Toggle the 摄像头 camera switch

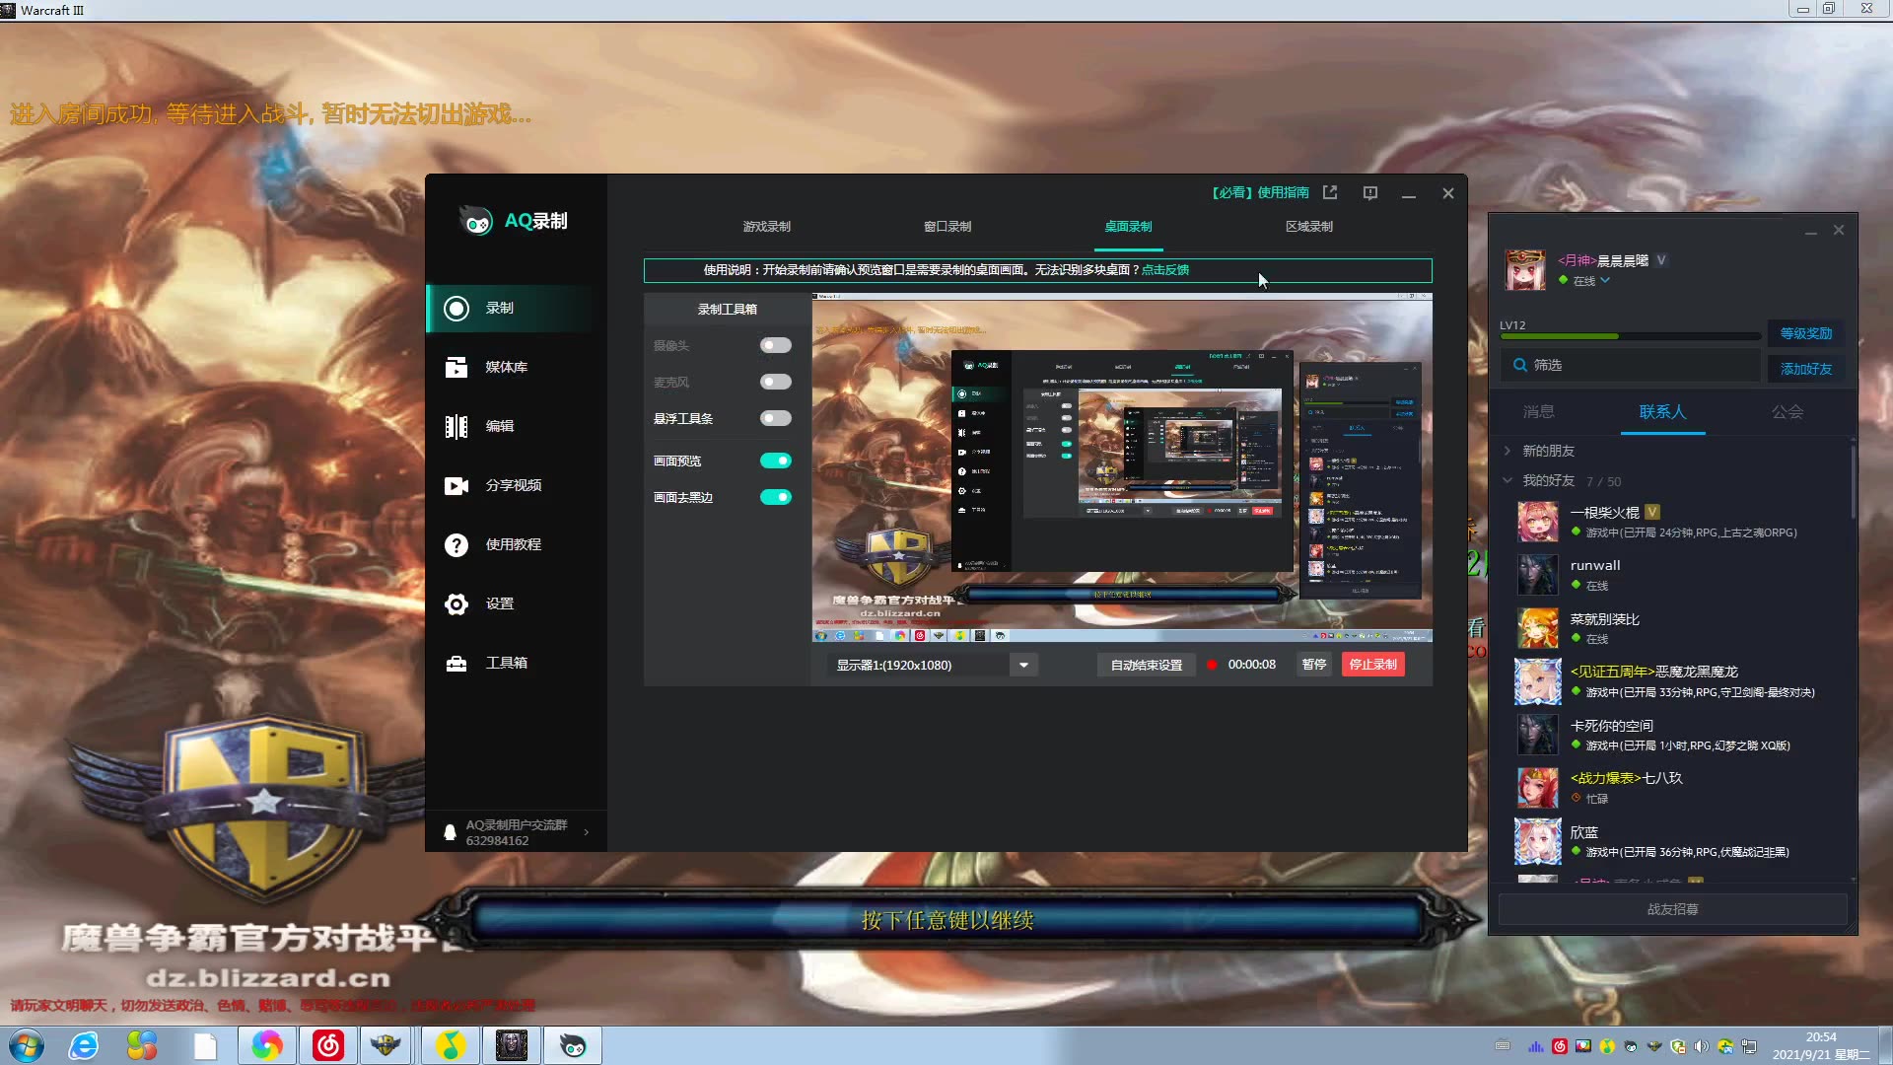tap(775, 345)
